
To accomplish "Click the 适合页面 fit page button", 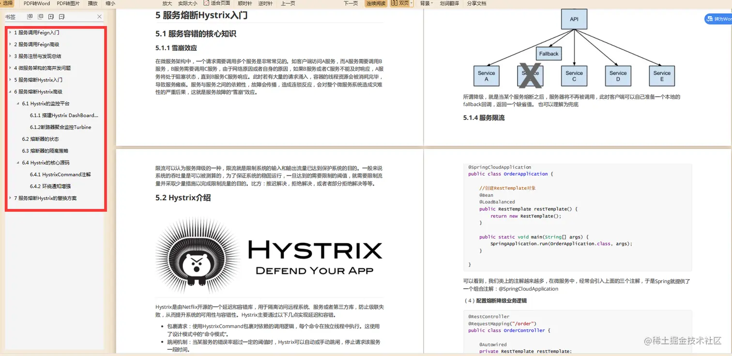I will click(x=217, y=3).
